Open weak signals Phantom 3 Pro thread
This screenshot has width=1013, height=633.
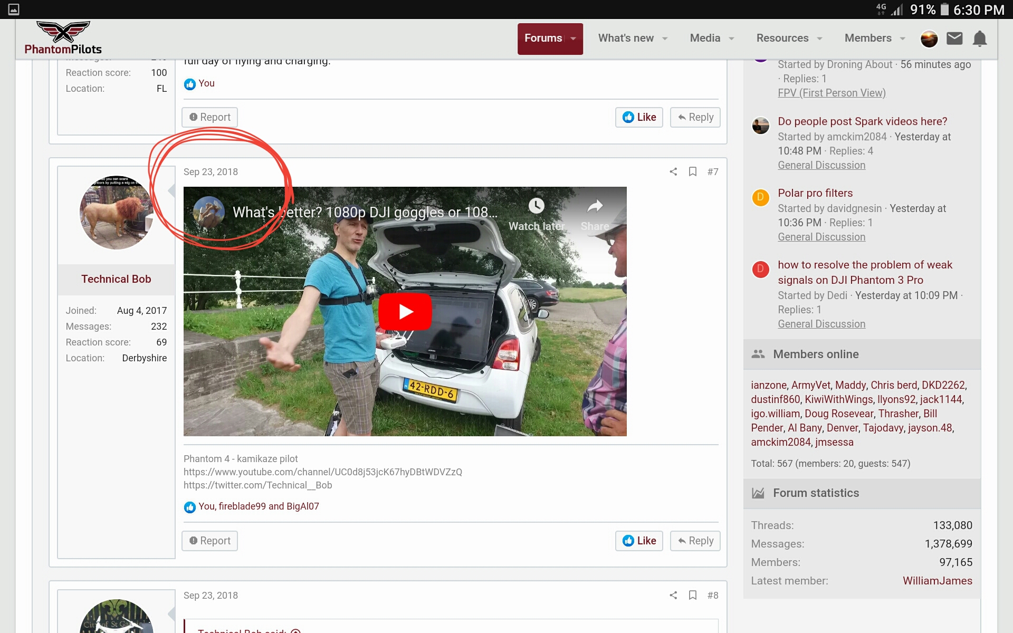pyautogui.click(x=865, y=272)
